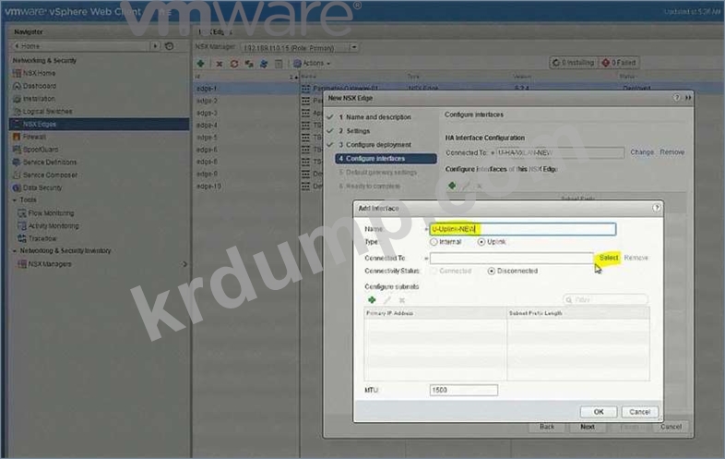Click green add subnet plus icon
The image size is (725, 459).
pyautogui.click(x=372, y=300)
